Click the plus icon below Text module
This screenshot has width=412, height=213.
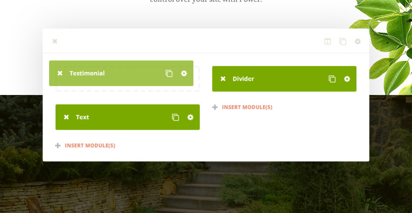point(58,145)
